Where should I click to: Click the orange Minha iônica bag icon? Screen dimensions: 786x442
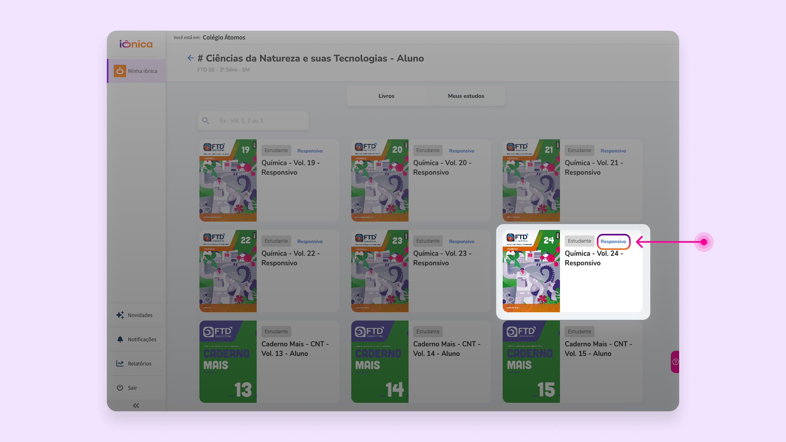[120, 71]
